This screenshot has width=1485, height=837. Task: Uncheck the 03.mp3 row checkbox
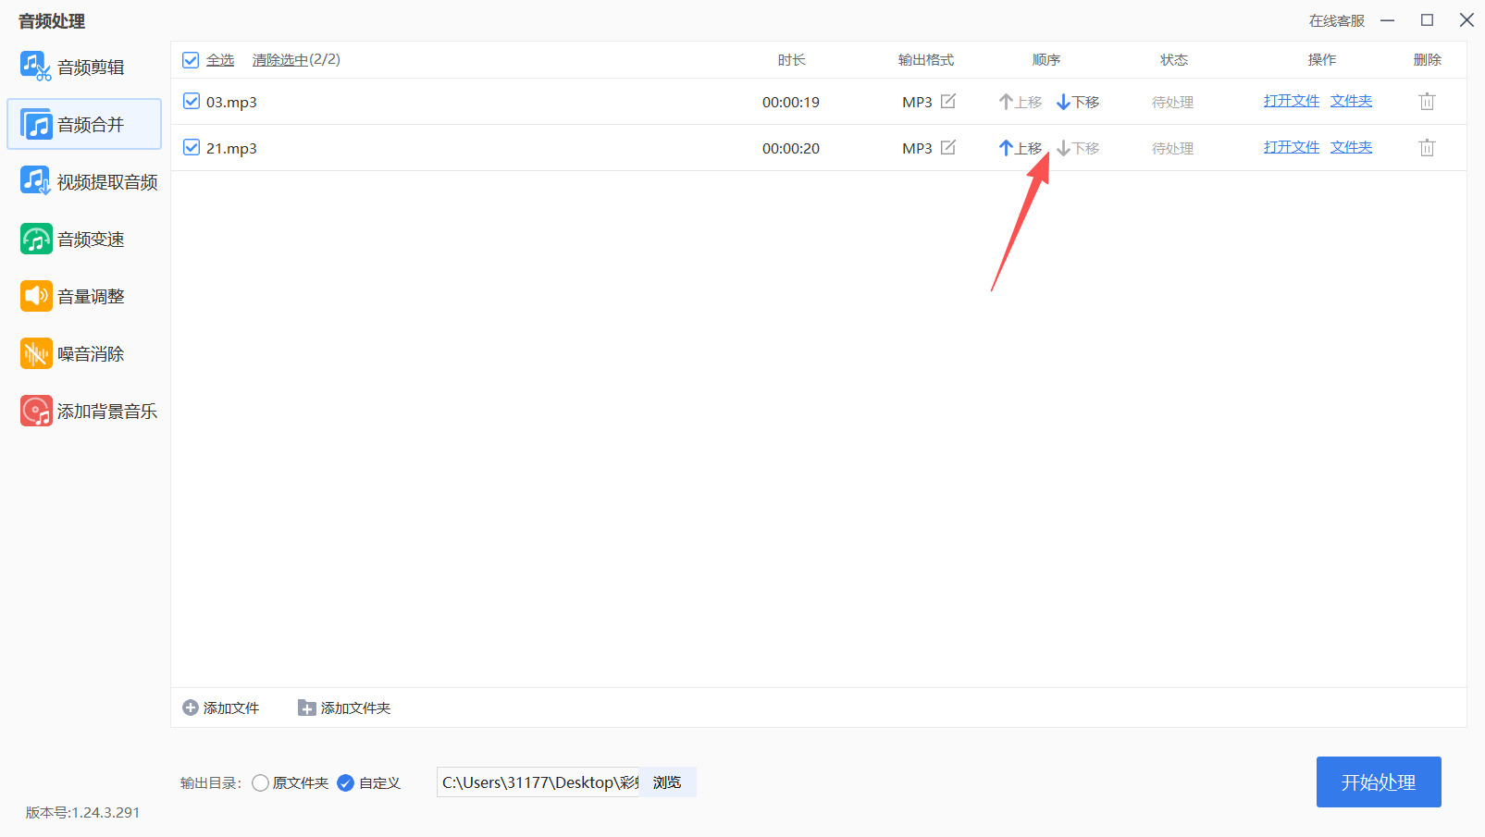pos(192,101)
